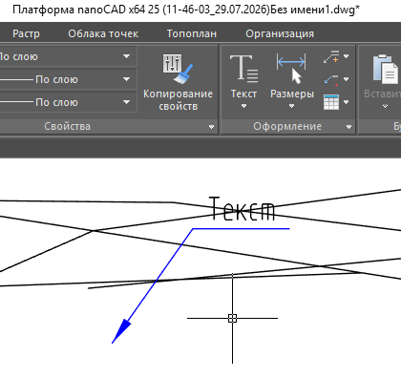Open the Организация ribbon tab
Image resolution: width=401 pixels, height=378 pixels.
[x=280, y=33]
